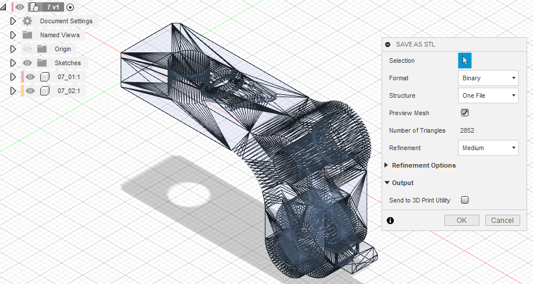Expand the Sketches folder
The image size is (533, 284).
pos(13,63)
